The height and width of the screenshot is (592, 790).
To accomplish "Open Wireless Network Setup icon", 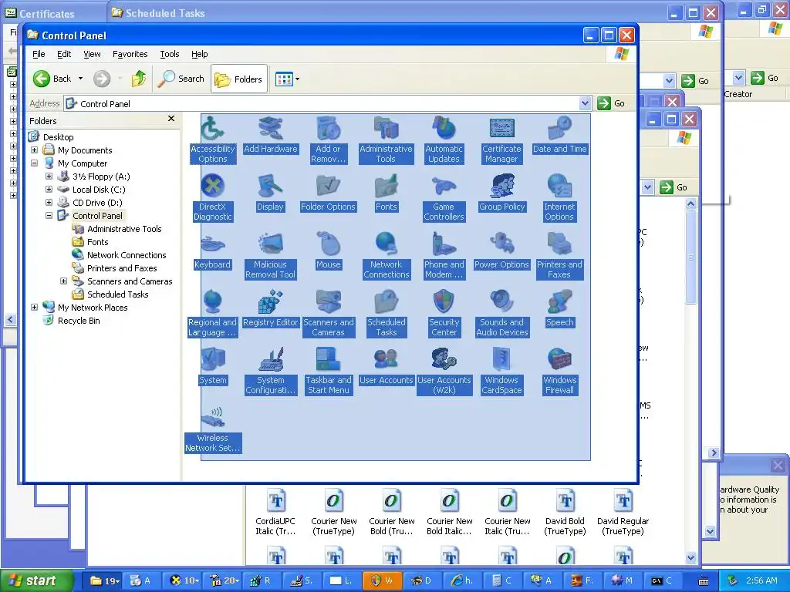I will [213, 429].
